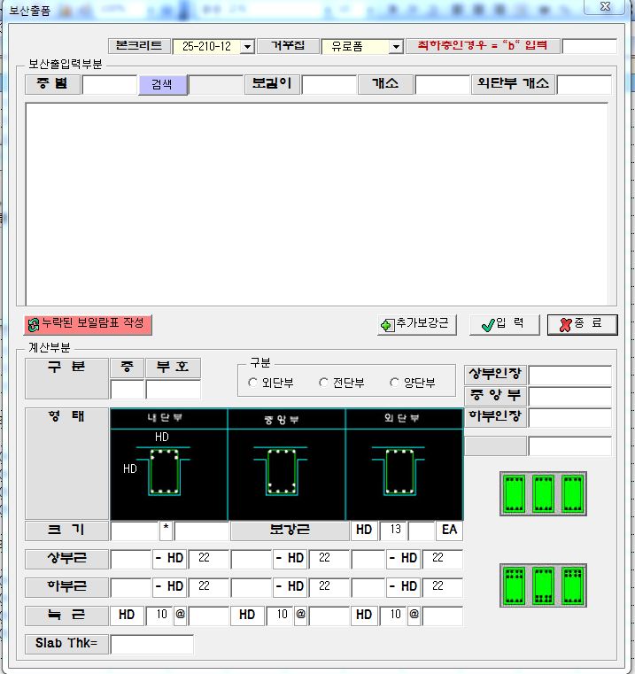Click middle green beam section icon in lower group
This screenshot has height=674, width=635.
coord(544,585)
